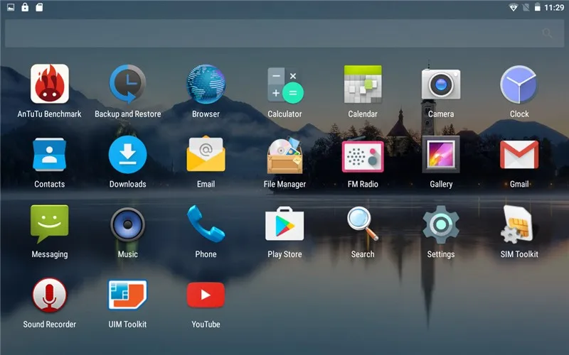
Task: Launch the Email envelope app
Action: [x=206, y=154]
